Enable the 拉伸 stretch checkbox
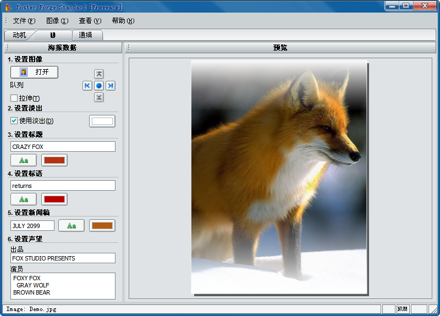Viewport: 440px width, 316px height. 14,98
